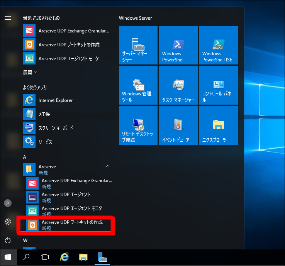Select the letter A index header
The image size is (285, 266).
[x=25, y=157]
